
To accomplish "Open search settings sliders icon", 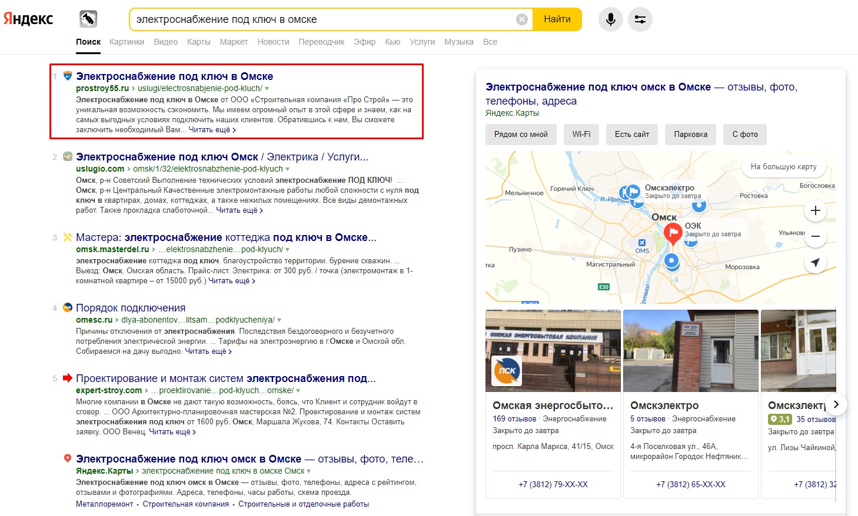I will 640,19.
